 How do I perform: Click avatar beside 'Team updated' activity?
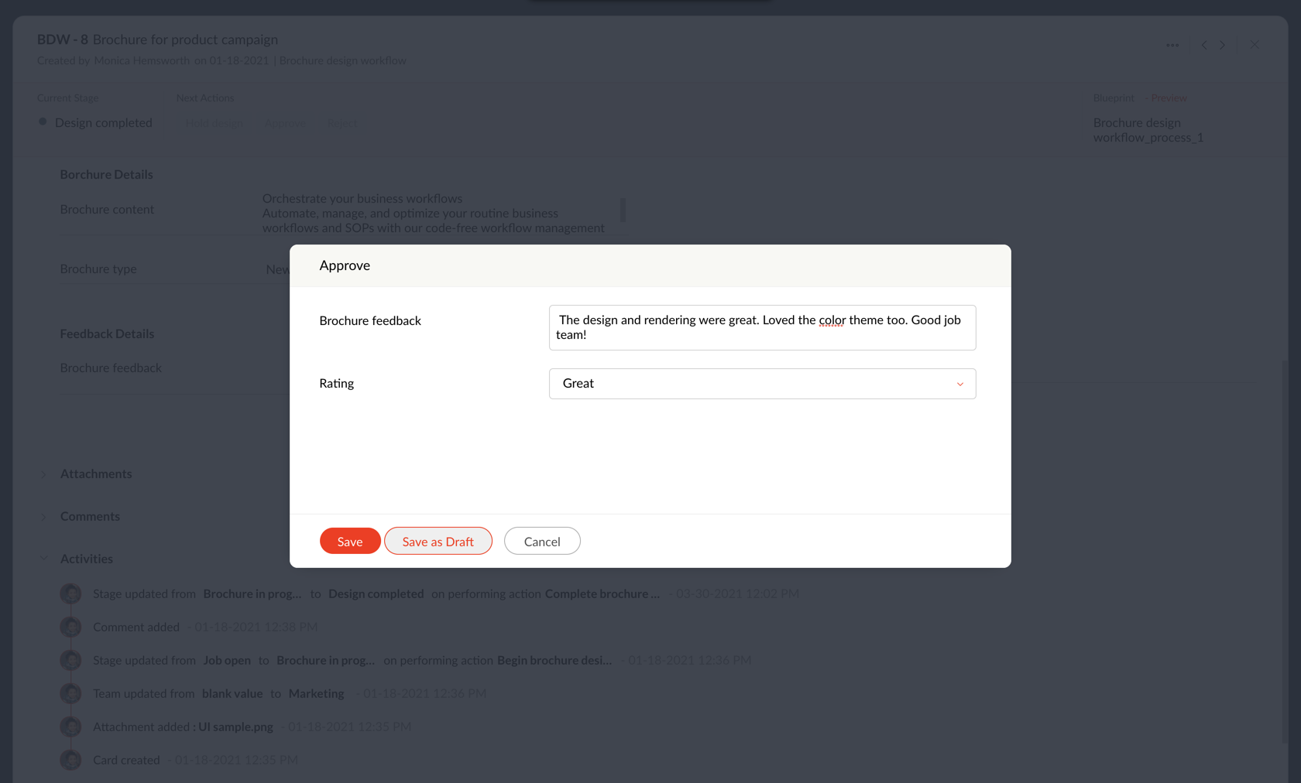pos(70,693)
